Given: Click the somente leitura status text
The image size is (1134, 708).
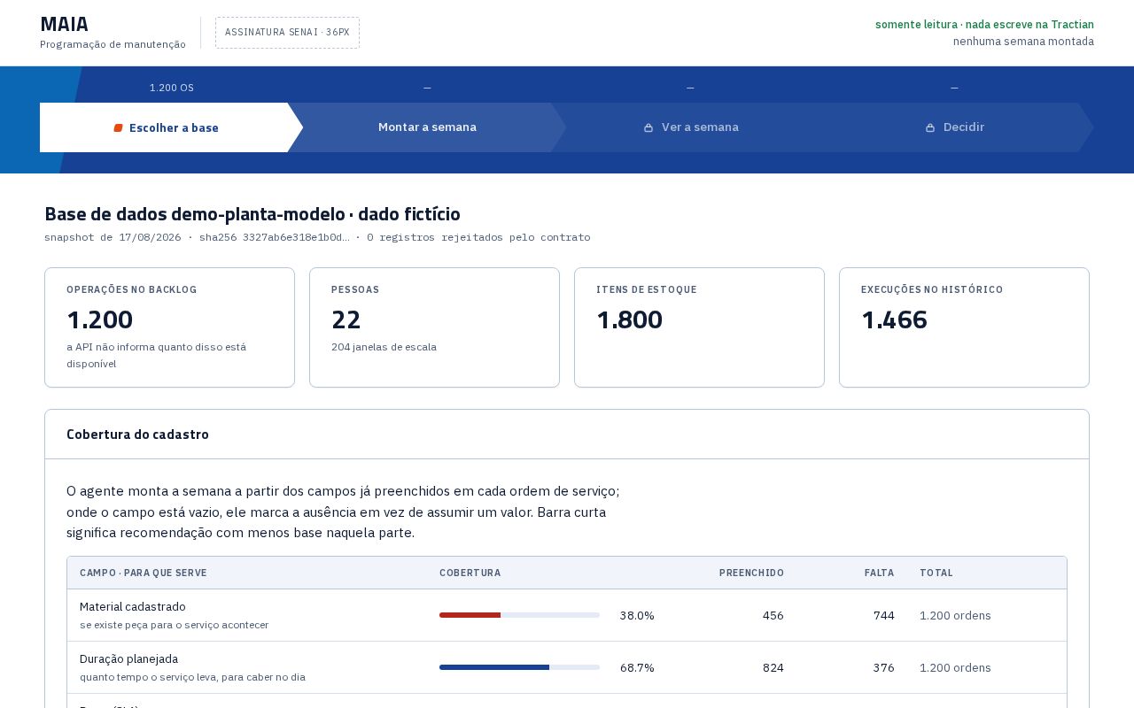Looking at the screenshot, I should pos(984,25).
